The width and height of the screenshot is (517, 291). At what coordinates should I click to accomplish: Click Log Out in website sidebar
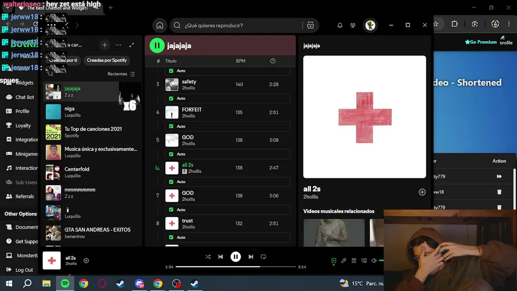coord(20,270)
